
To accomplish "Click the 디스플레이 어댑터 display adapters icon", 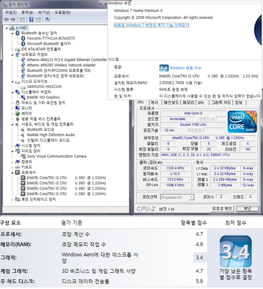I will (18, 92).
